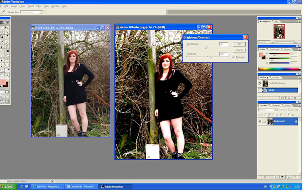This screenshot has height=191, width=305.
Task: Select the Magic Wand tool
Action: (x=7, y=32)
